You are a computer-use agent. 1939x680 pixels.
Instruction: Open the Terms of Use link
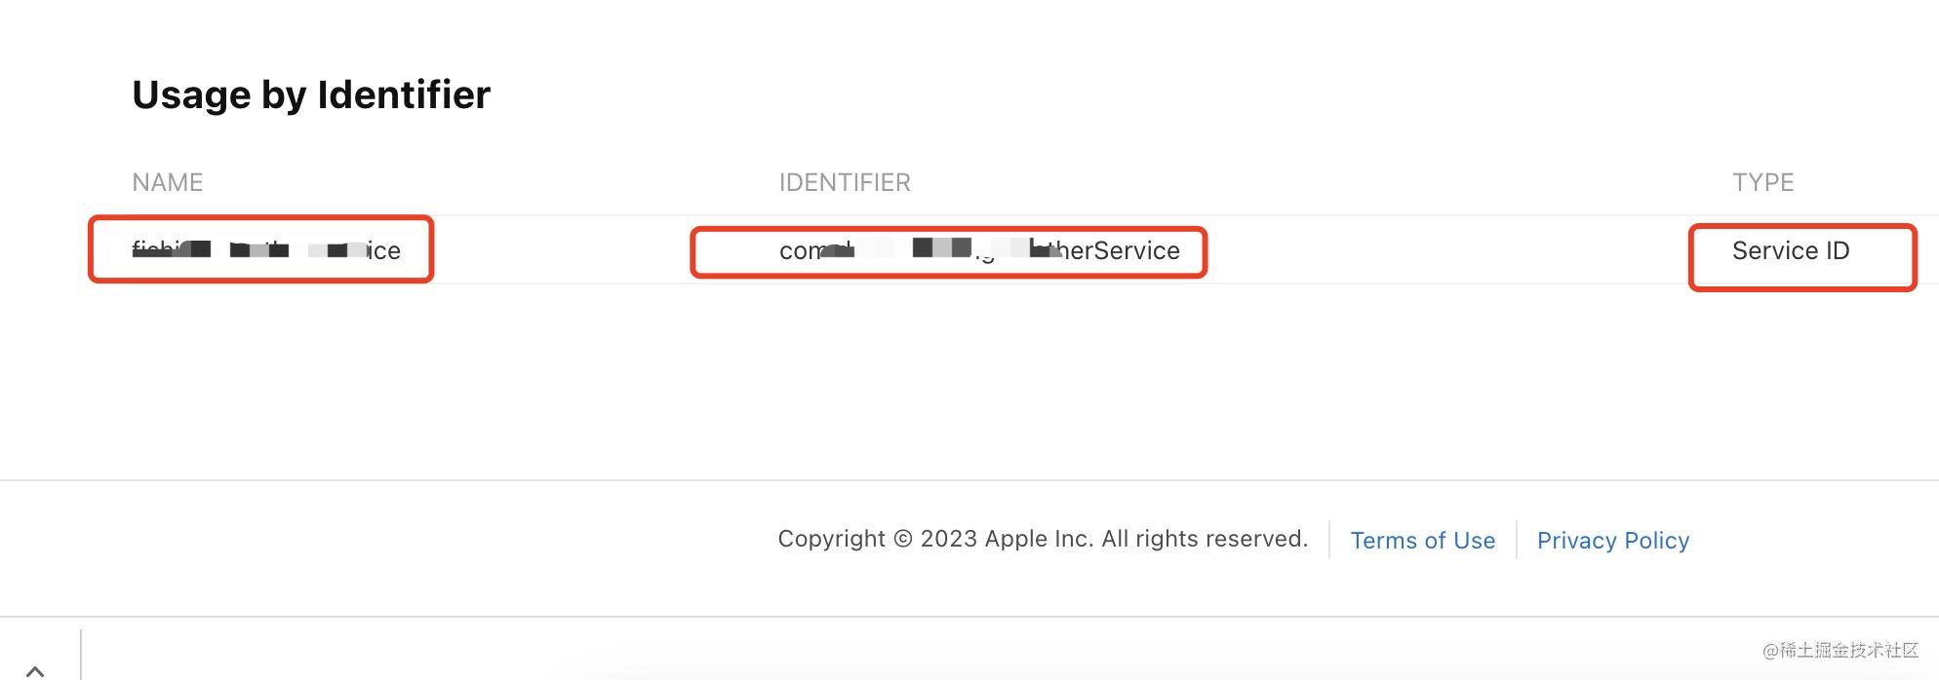[1422, 541]
